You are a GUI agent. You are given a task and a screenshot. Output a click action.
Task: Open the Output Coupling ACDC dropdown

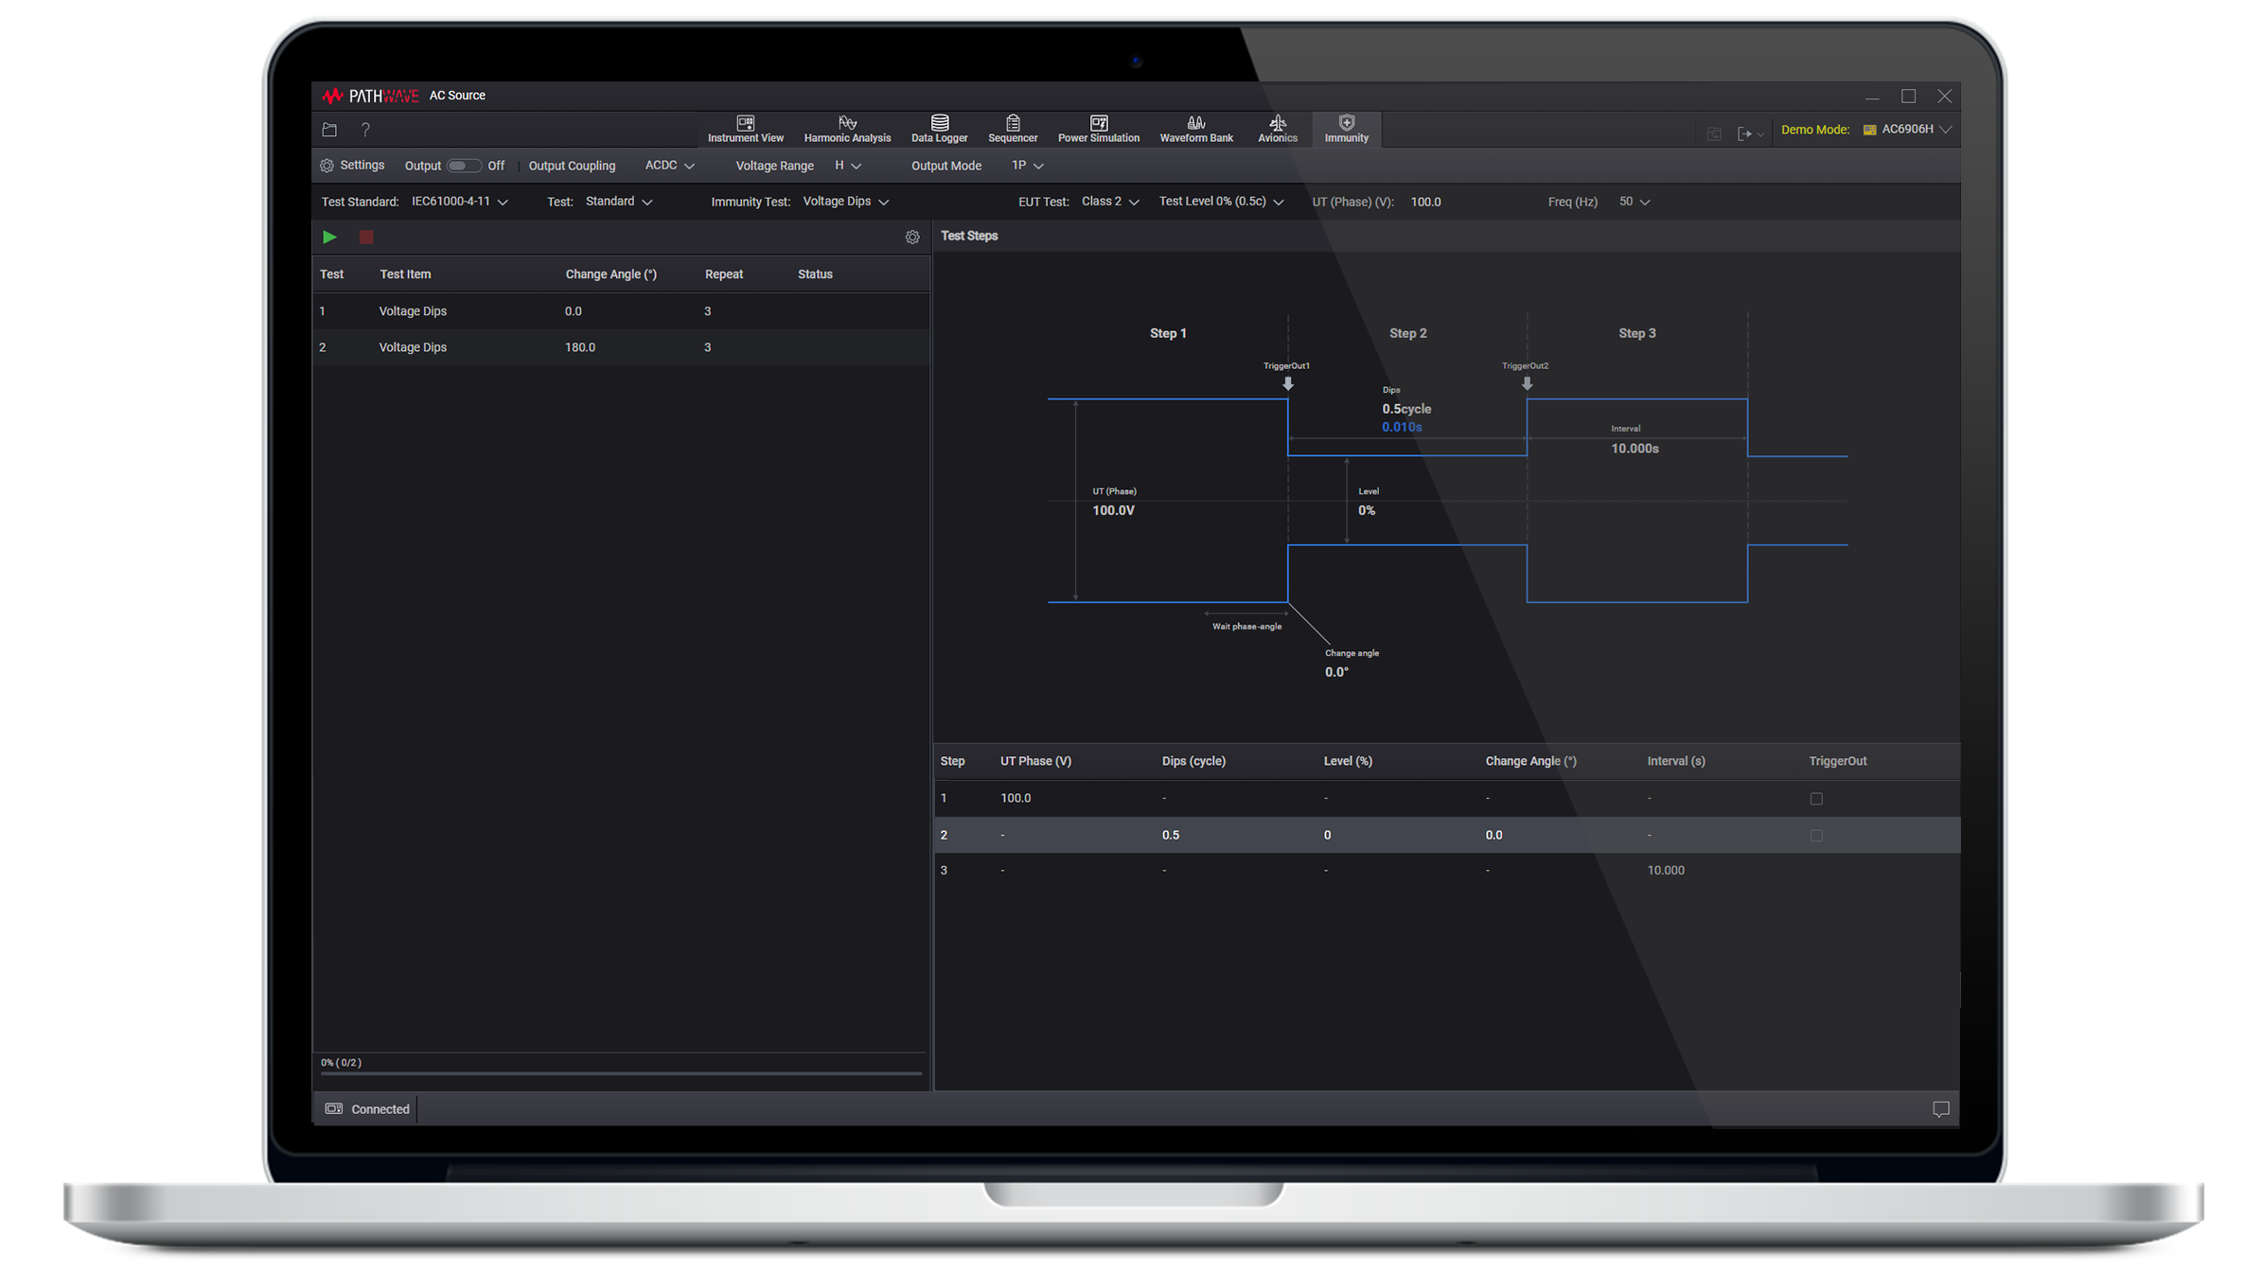tap(668, 166)
